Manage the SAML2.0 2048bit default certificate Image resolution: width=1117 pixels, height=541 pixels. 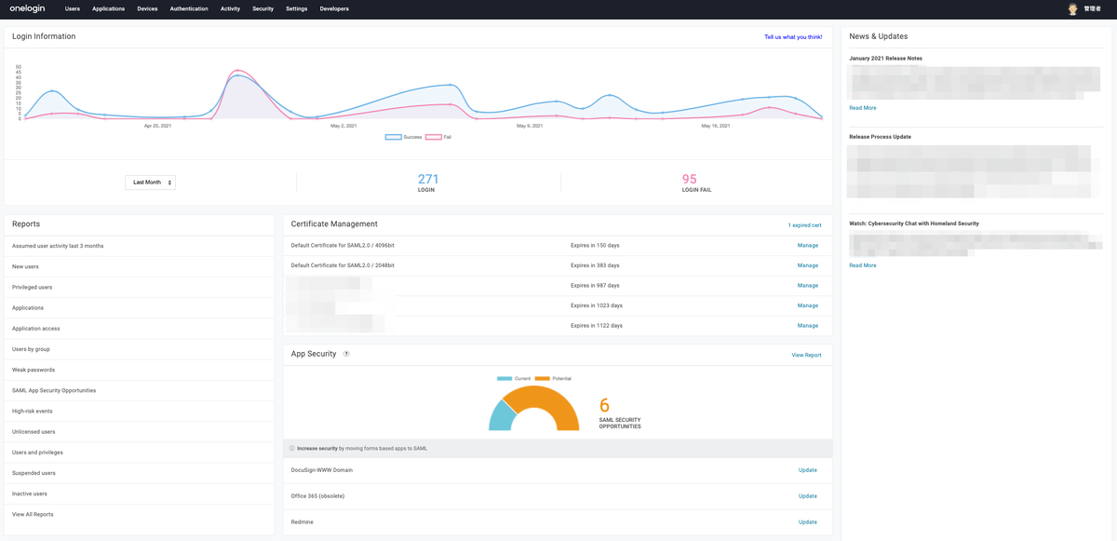coord(808,265)
